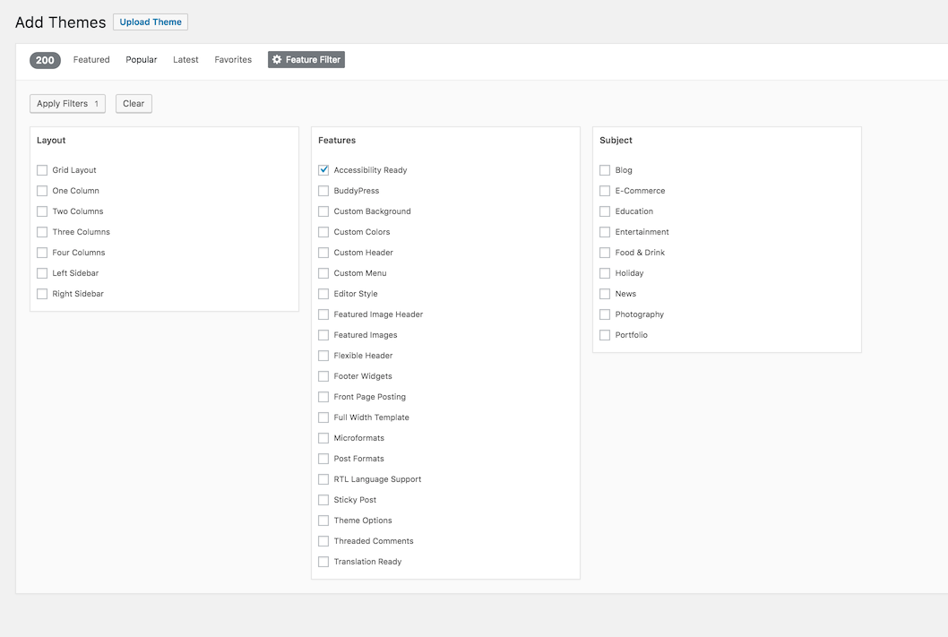The image size is (948, 637).
Task: Check the Food & Drink subject
Action: click(605, 252)
